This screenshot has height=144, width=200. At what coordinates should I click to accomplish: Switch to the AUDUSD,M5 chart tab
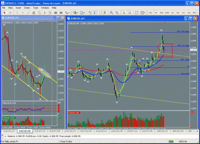(x=117, y=131)
